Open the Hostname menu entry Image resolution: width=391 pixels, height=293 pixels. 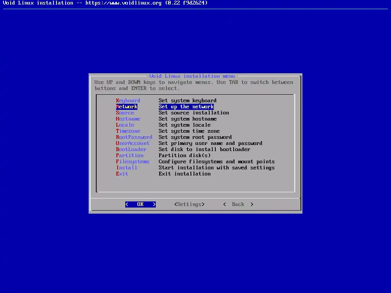pyautogui.click(x=128, y=119)
